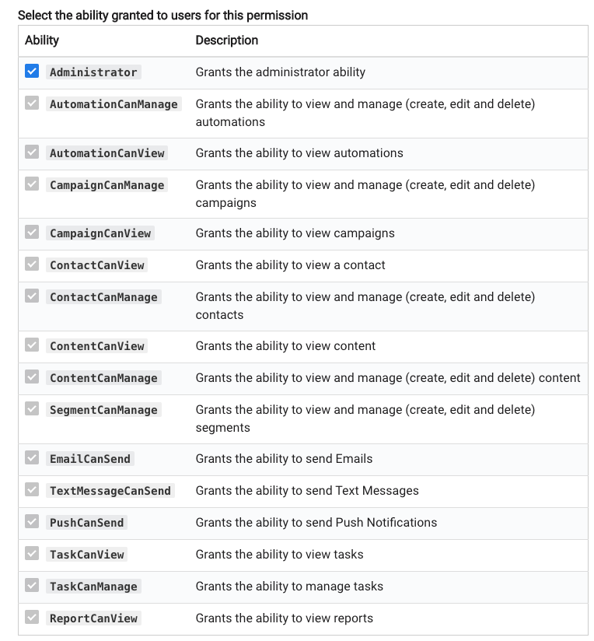Toggle the TaskCanManage checkbox
Viewport: 594px width, 641px height.
(32, 586)
